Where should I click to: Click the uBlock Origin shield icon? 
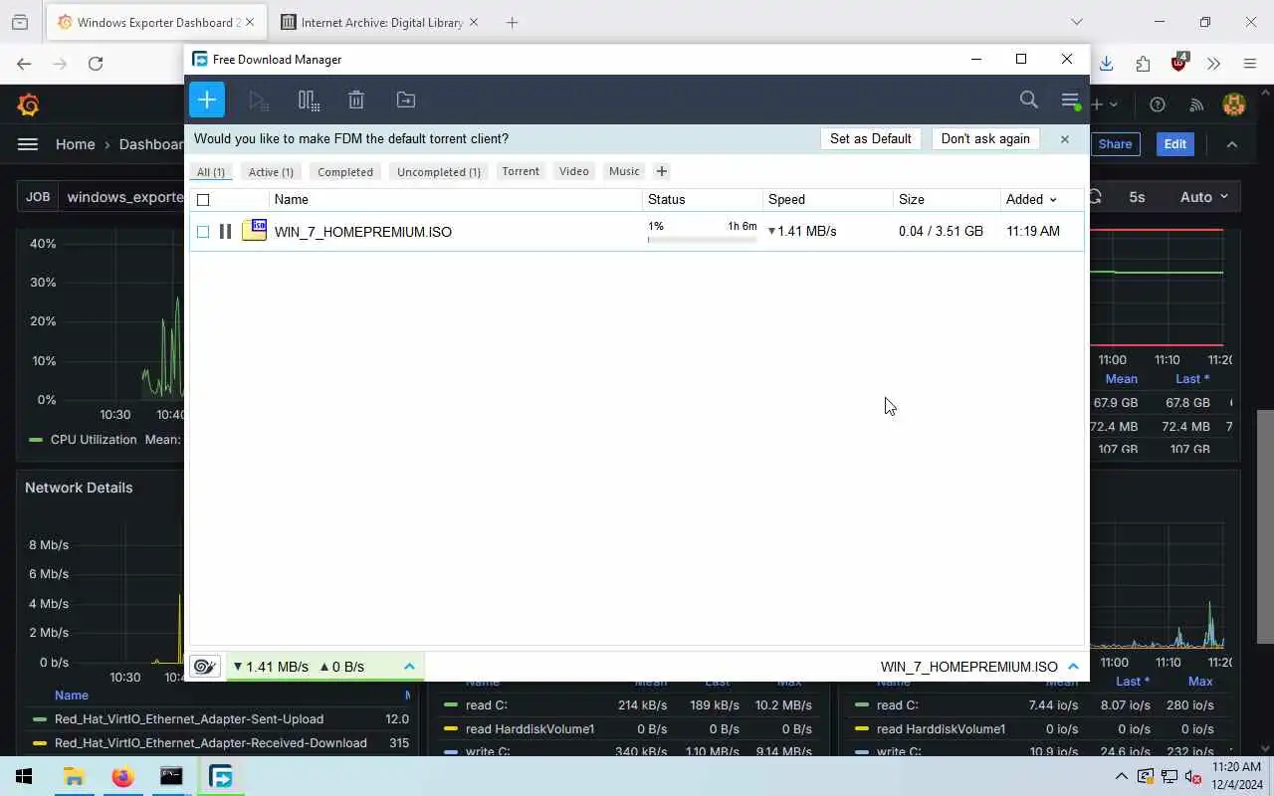pos(1179,63)
